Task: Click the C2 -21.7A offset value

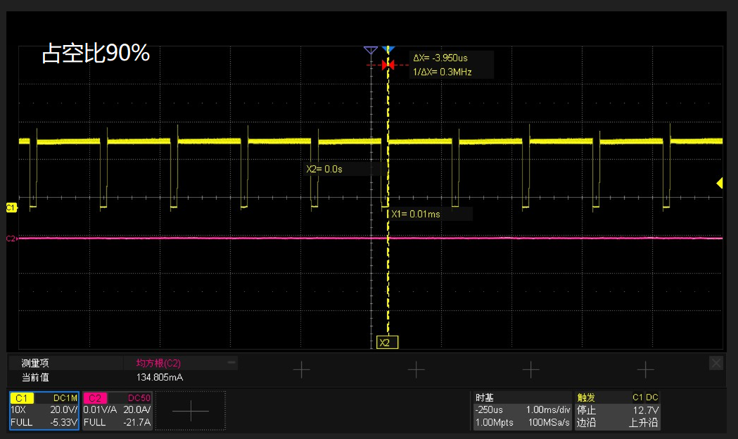Action: tap(137, 423)
